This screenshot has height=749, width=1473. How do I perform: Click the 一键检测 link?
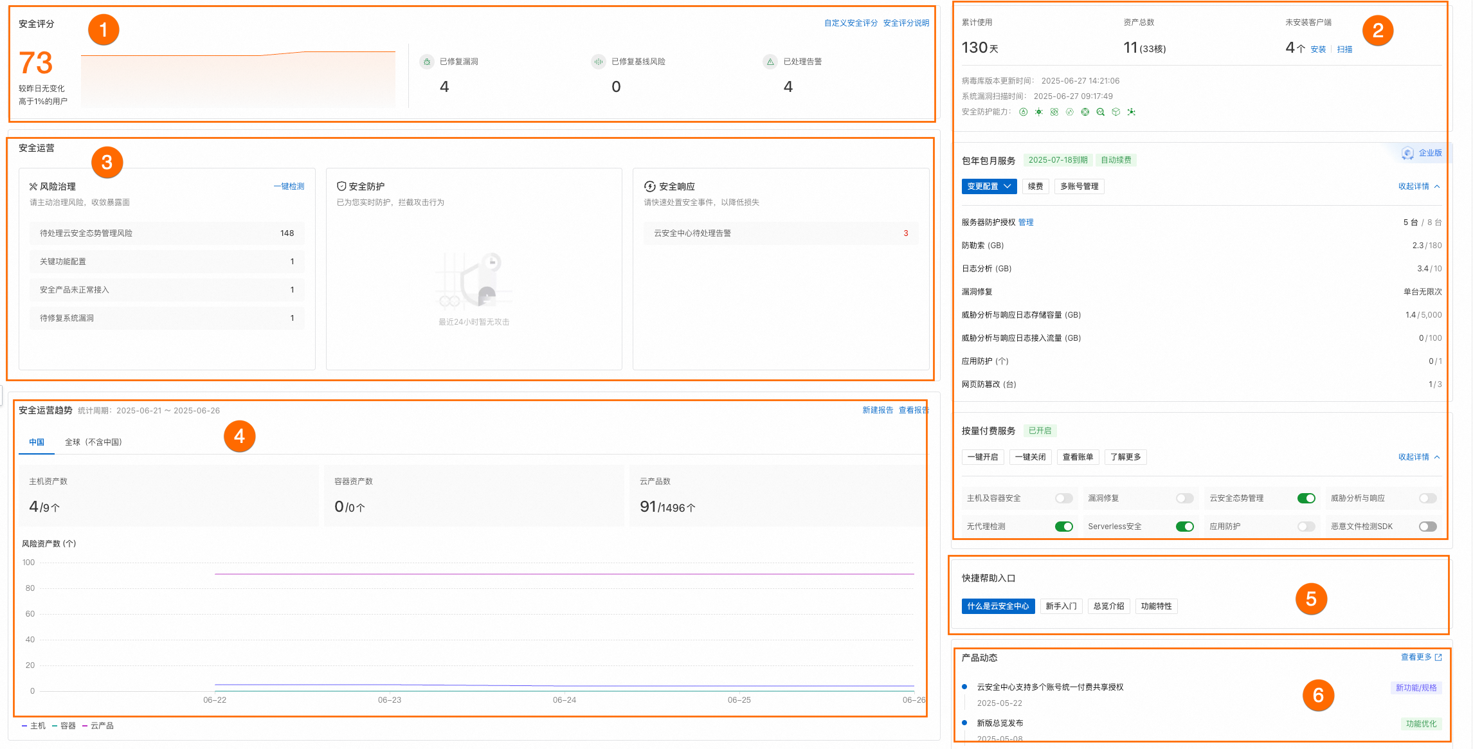pyautogui.click(x=289, y=186)
